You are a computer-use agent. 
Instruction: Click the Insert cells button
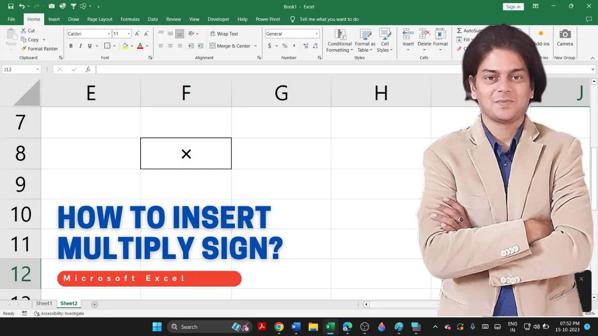(x=408, y=40)
